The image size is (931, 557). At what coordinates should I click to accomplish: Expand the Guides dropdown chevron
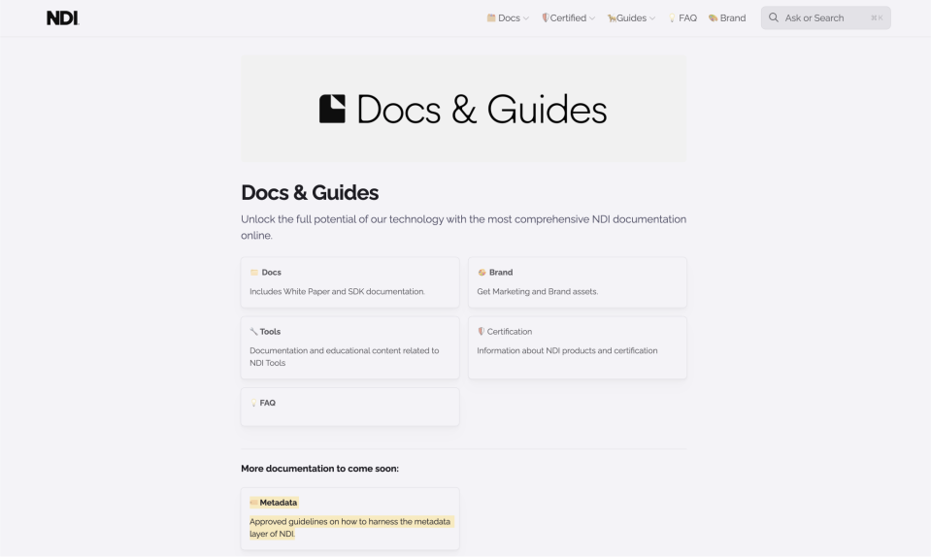coord(652,18)
